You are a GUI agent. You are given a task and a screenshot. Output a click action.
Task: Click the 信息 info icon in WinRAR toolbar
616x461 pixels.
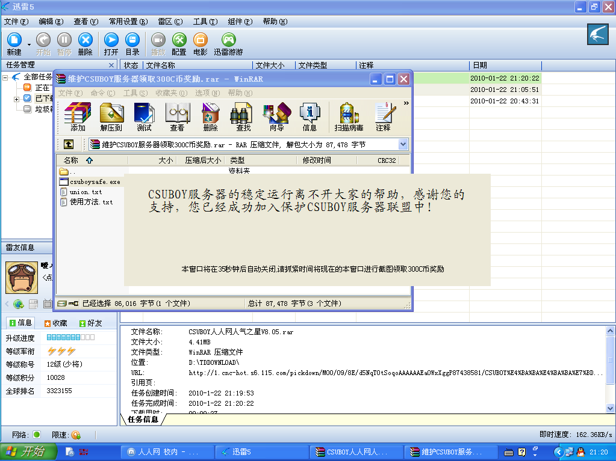[310, 117]
